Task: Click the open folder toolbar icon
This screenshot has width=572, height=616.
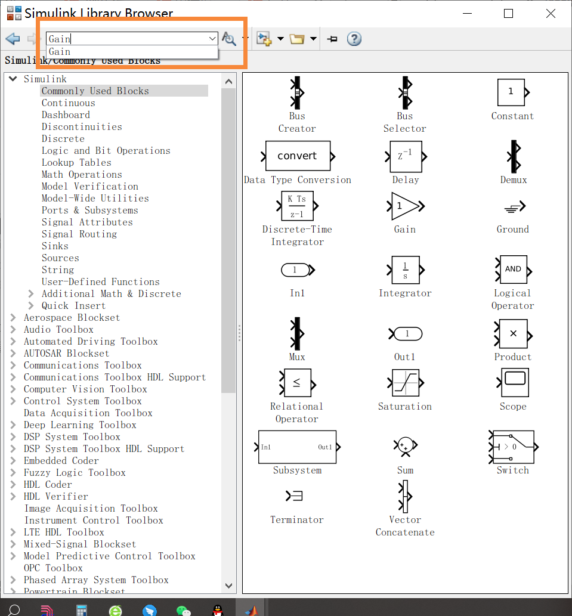Action: pos(297,39)
